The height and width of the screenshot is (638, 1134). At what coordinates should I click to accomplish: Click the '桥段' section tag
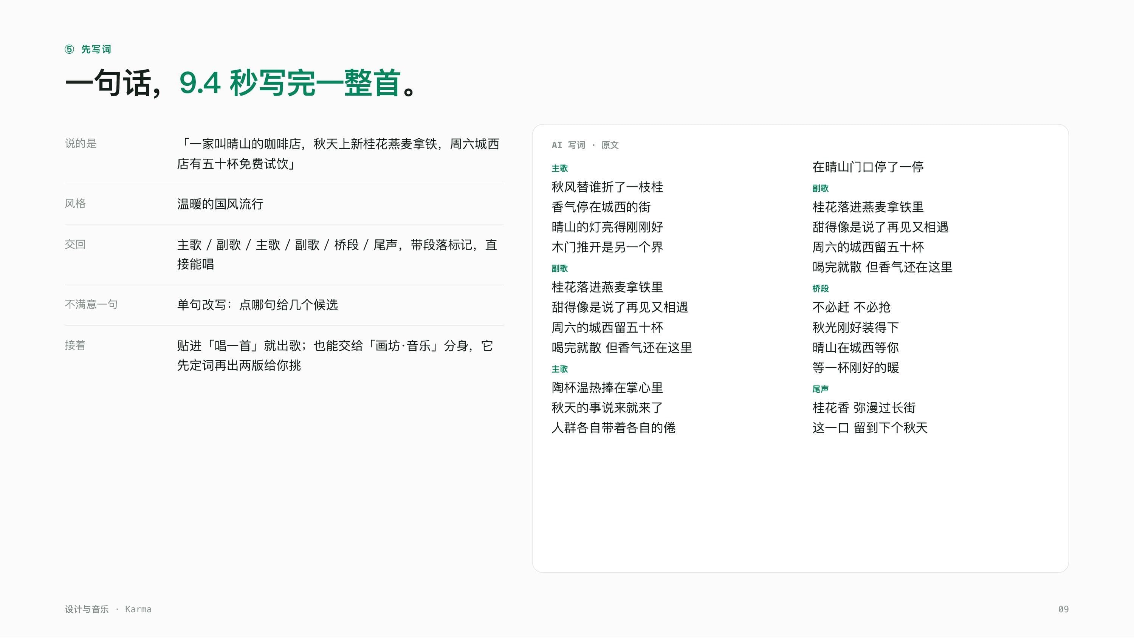coord(821,288)
